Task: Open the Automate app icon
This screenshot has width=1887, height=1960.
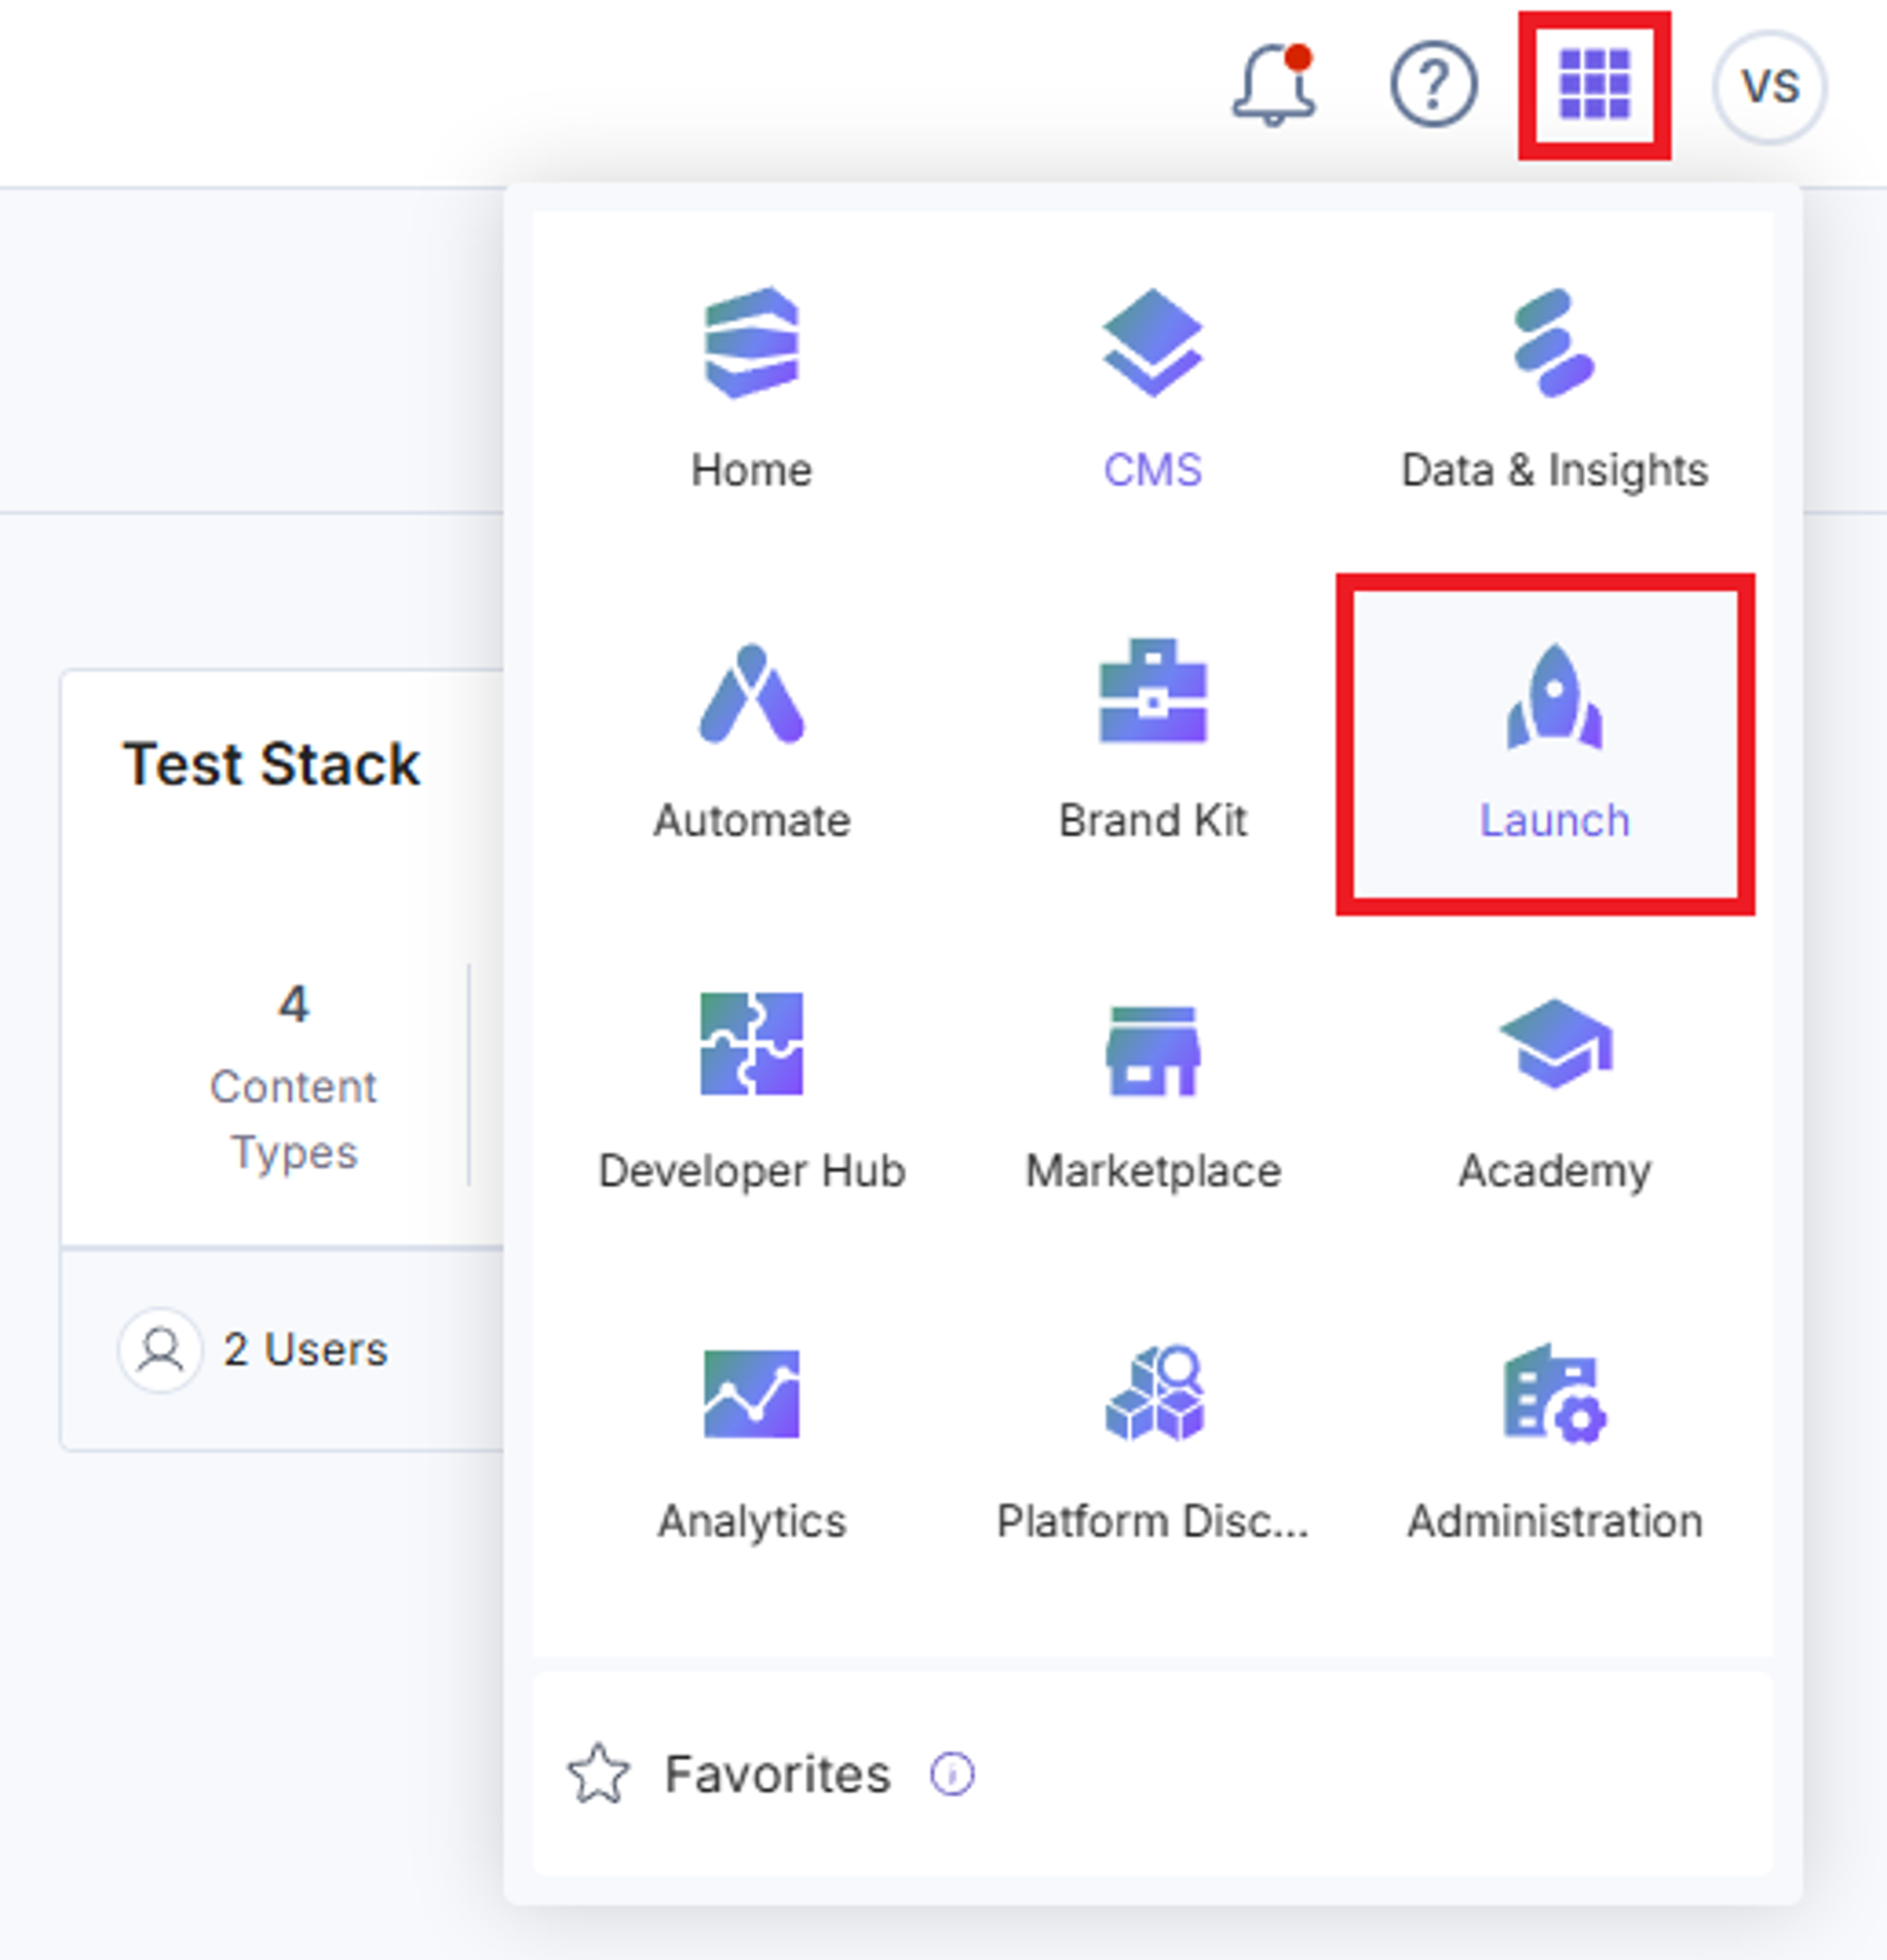Action: tap(751, 693)
